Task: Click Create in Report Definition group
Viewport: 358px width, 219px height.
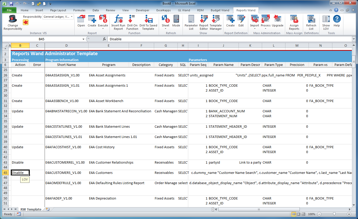Action: pyautogui.click(x=230, y=19)
